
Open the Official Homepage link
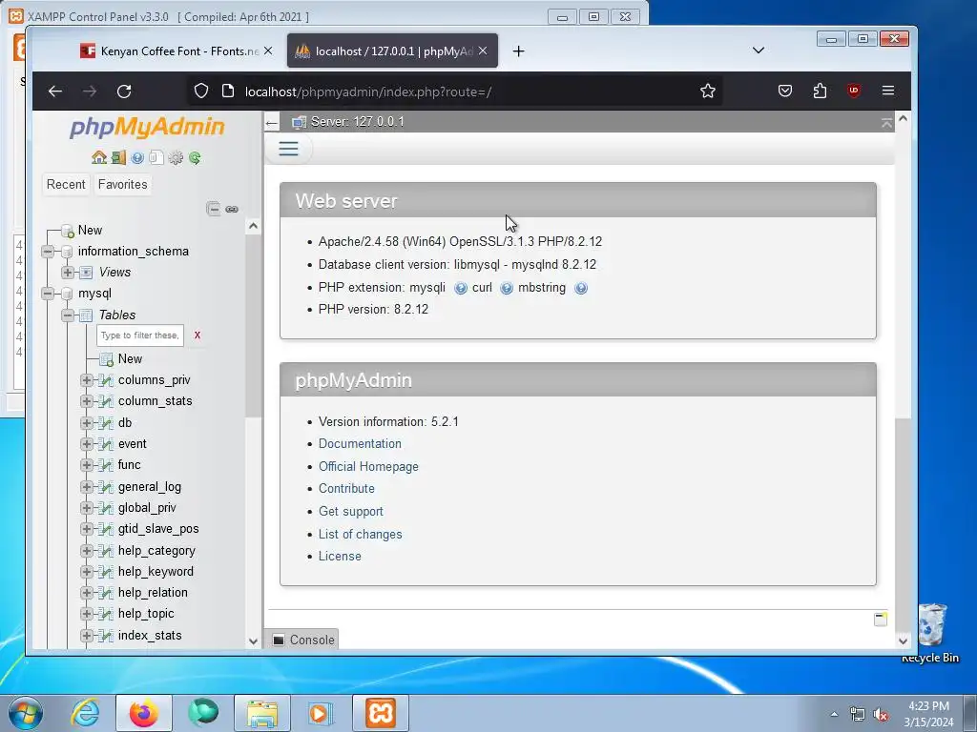tap(368, 466)
